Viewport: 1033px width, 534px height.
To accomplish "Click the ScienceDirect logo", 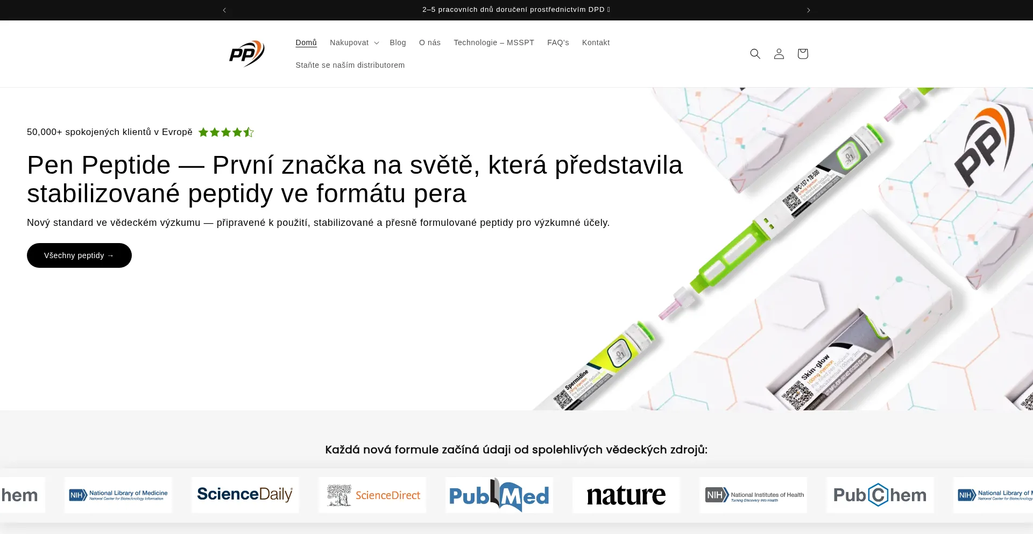I will pyautogui.click(x=372, y=495).
